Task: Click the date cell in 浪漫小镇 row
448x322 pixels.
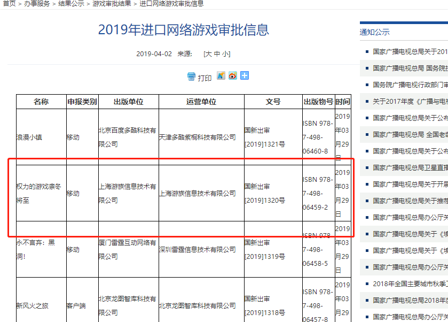Action: (343, 137)
